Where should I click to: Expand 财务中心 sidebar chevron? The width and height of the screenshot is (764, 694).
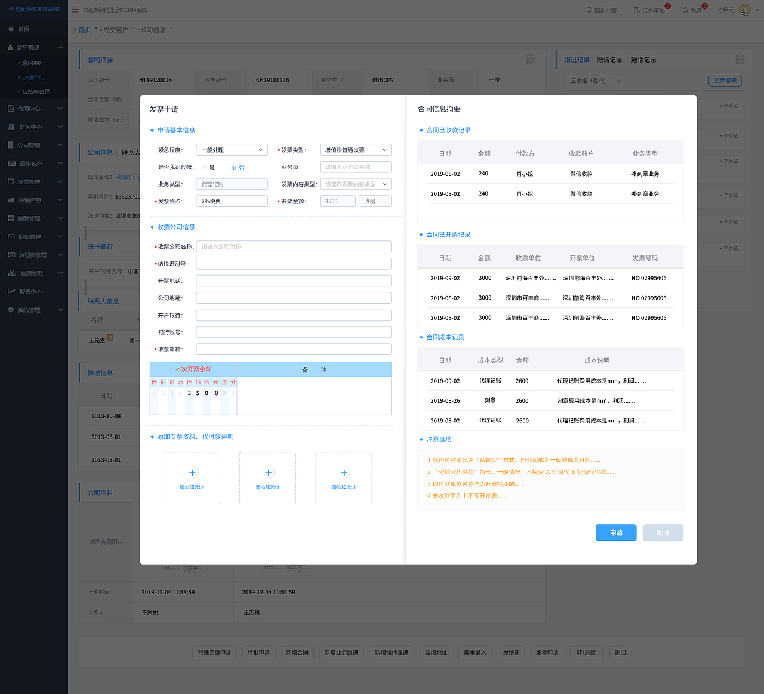60,127
